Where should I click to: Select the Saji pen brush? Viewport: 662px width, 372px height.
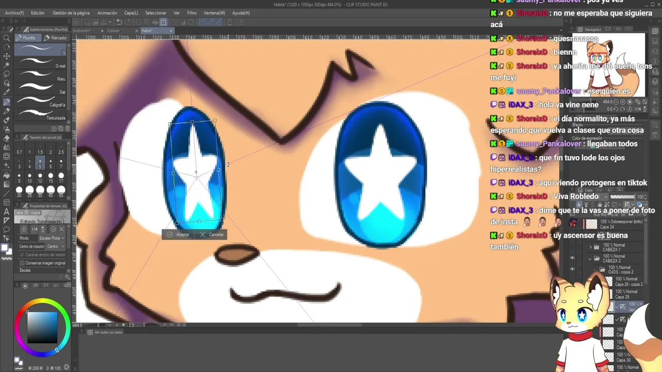coord(41,88)
